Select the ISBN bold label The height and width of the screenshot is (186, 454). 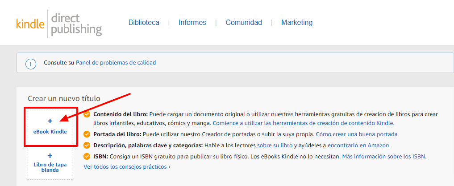click(x=101, y=157)
